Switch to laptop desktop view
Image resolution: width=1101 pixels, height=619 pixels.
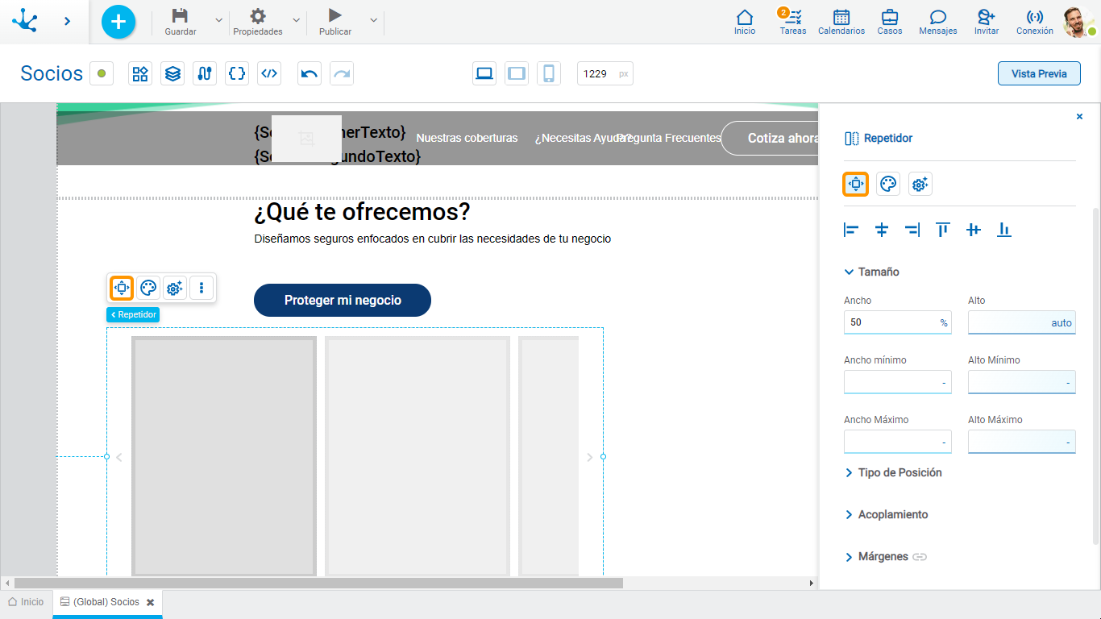click(x=484, y=73)
